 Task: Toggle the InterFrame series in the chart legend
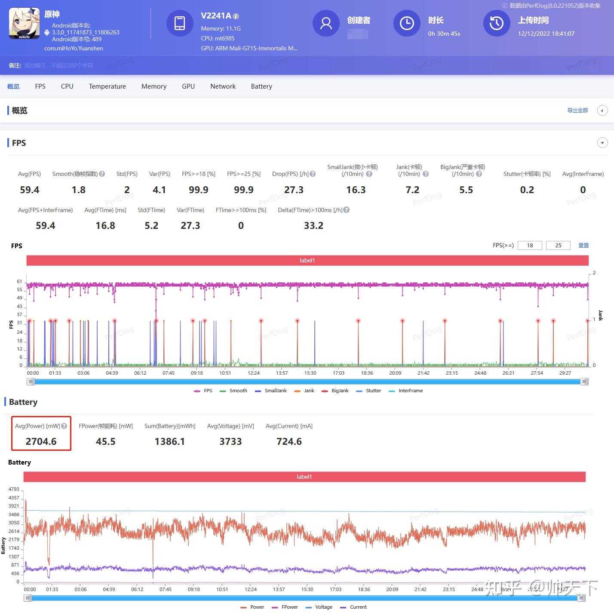point(405,391)
